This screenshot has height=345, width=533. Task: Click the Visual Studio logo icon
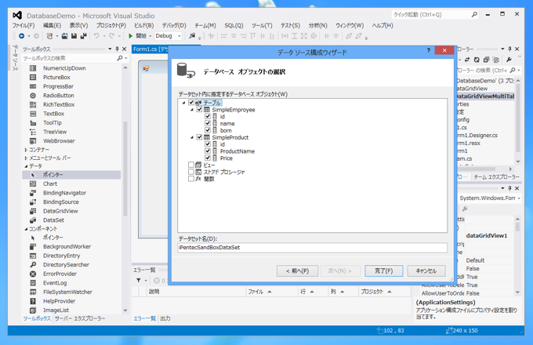click(17, 16)
